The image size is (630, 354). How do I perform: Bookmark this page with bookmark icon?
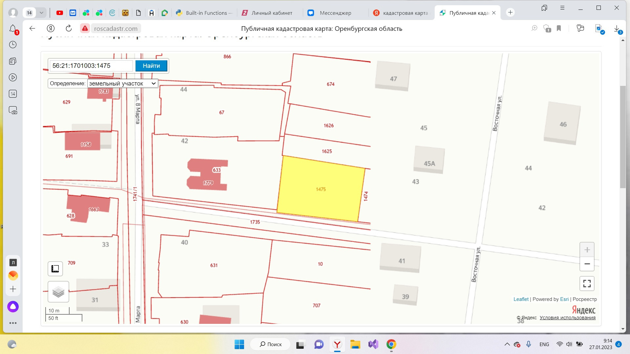[x=559, y=29]
